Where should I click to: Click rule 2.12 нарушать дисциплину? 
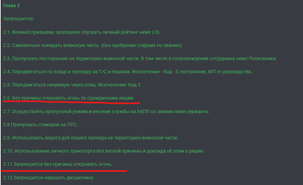(x=49, y=178)
